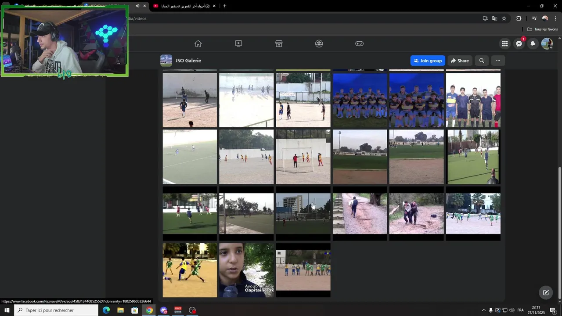Open File Explorer from taskbar
The width and height of the screenshot is (562, 316).
click(x=120, y=310)
